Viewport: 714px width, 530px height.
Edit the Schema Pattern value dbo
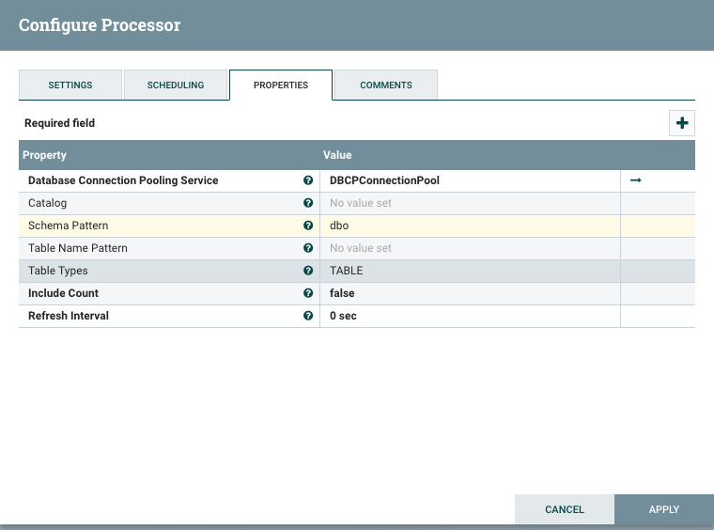(x=470, y=226)
